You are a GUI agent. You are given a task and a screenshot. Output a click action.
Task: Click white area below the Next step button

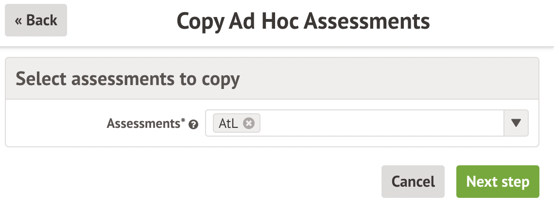coord(497,204)
